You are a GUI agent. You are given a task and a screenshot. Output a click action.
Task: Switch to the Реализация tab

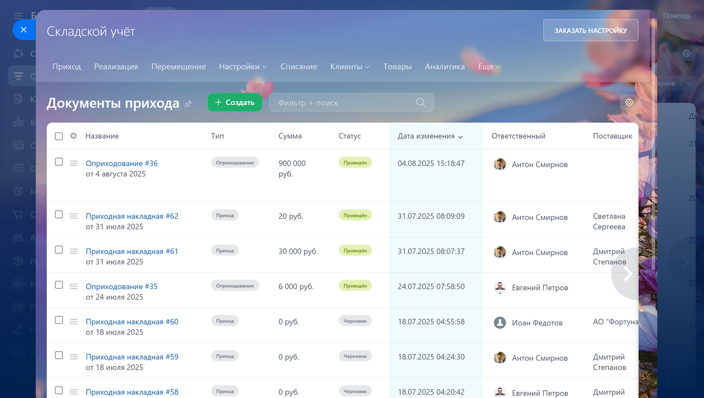coord(116,67)
